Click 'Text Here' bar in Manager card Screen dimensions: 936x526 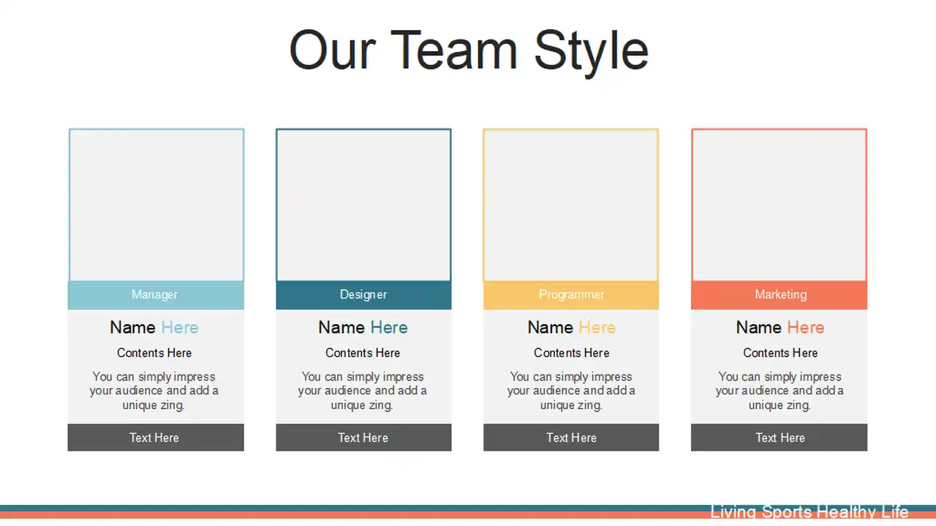tap(156, 438)
